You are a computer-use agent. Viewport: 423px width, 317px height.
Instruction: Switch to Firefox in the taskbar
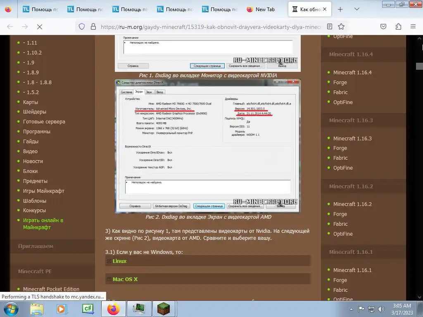click(x=113, y=309)
